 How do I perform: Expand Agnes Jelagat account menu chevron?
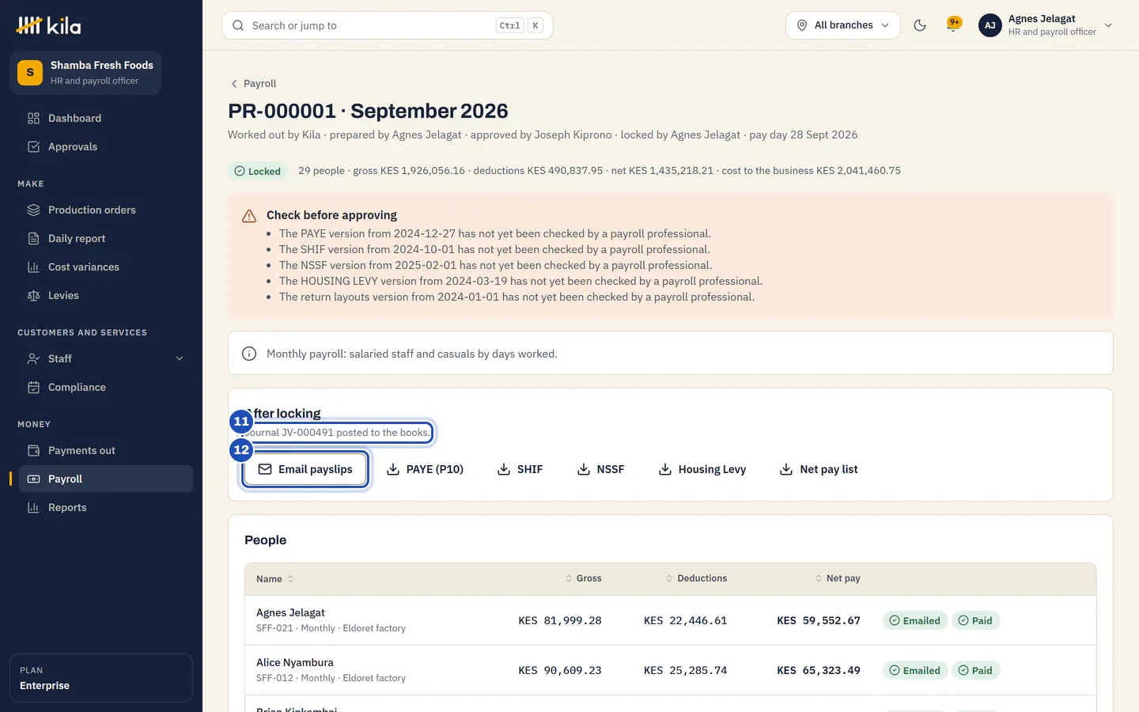(1108, 25)
